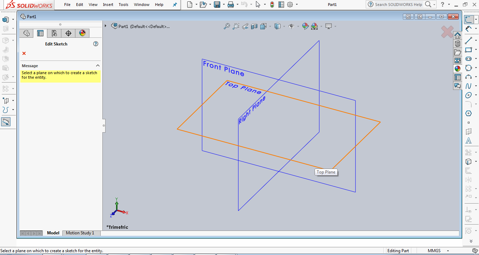Switch to the Motion Study 1 tab
Image resolution: width=479 pixels, height=255 pixels.
point(80,233)
